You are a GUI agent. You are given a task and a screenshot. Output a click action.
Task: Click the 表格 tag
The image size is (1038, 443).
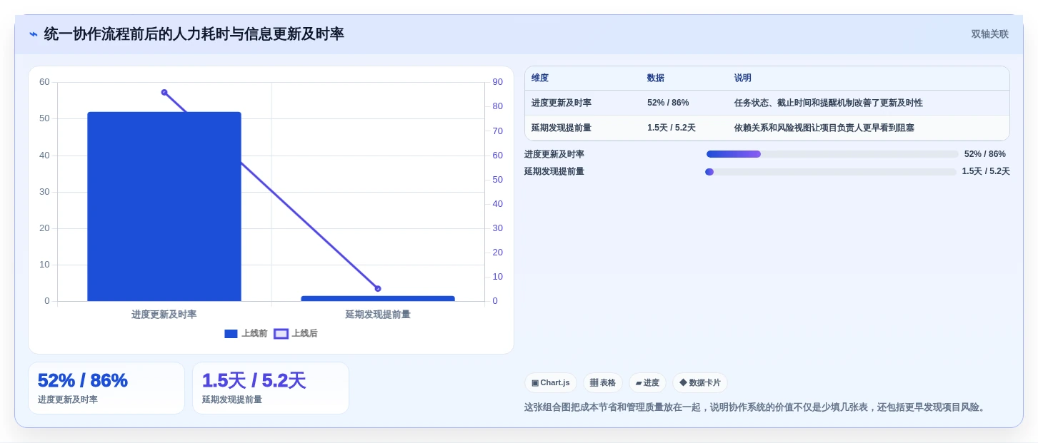[x=603, y=382]
